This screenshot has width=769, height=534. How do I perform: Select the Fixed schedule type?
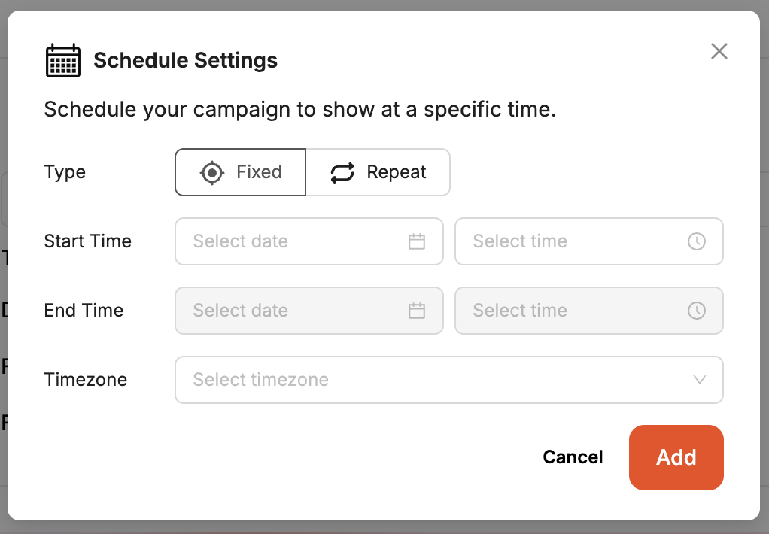(239, 172)
